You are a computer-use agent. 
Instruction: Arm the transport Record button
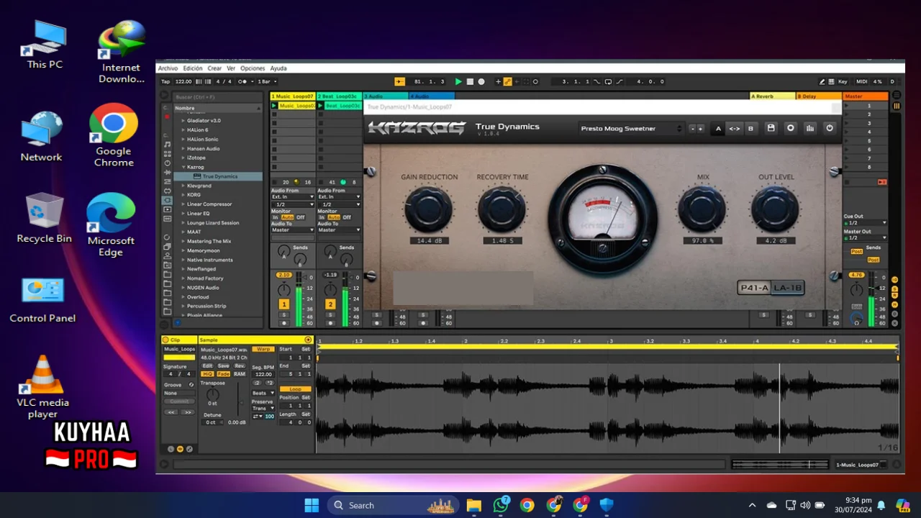(x=481, y=82)
